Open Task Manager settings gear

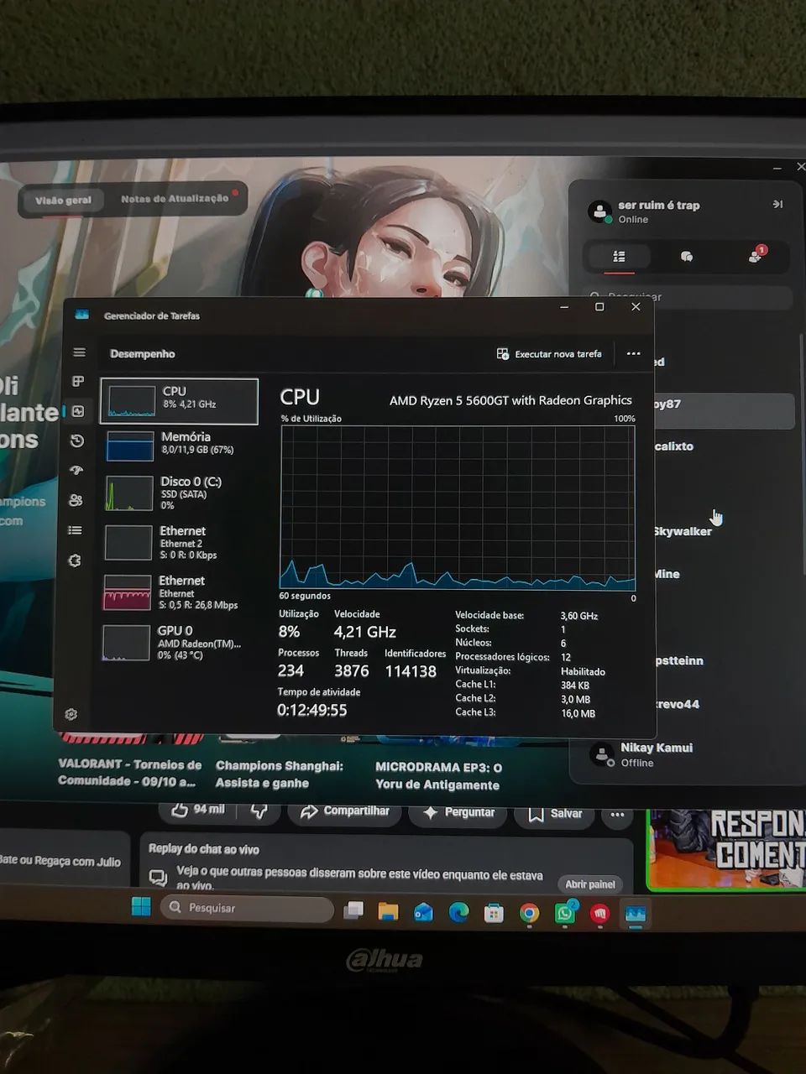(71, 714)
